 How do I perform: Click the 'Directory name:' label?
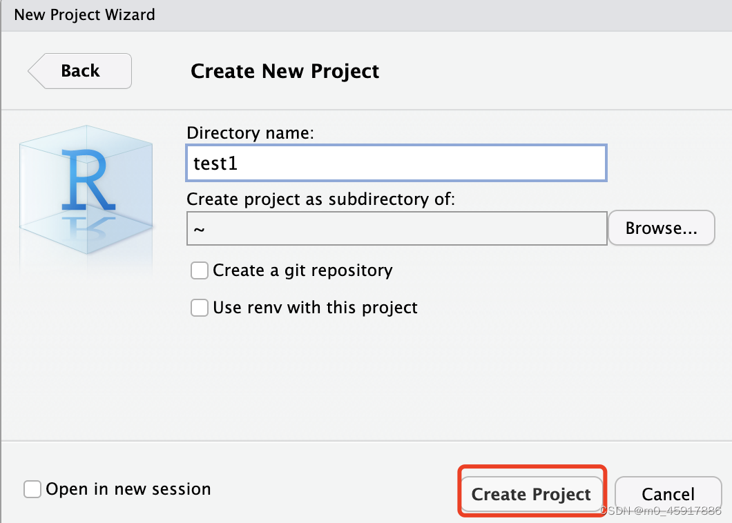(251, 132)
